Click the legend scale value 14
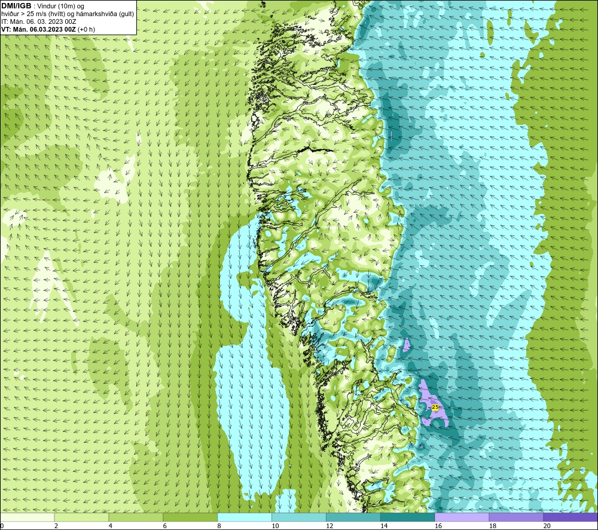Viewport: 598px width, 530px height. [384, 526]
